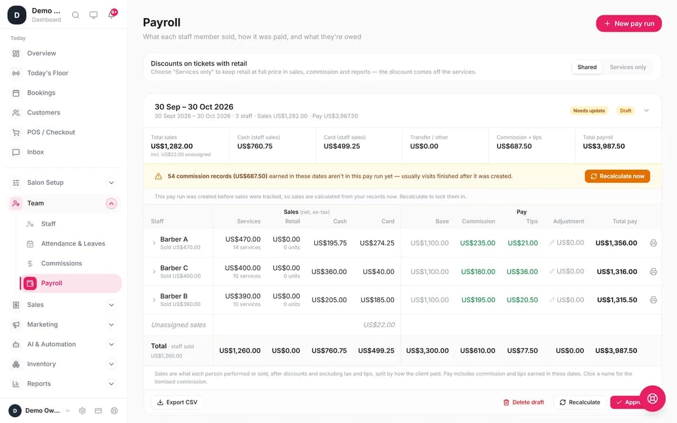Collapse the Team menu section
This screenshot has height=423, width=677.
(112, 203)
